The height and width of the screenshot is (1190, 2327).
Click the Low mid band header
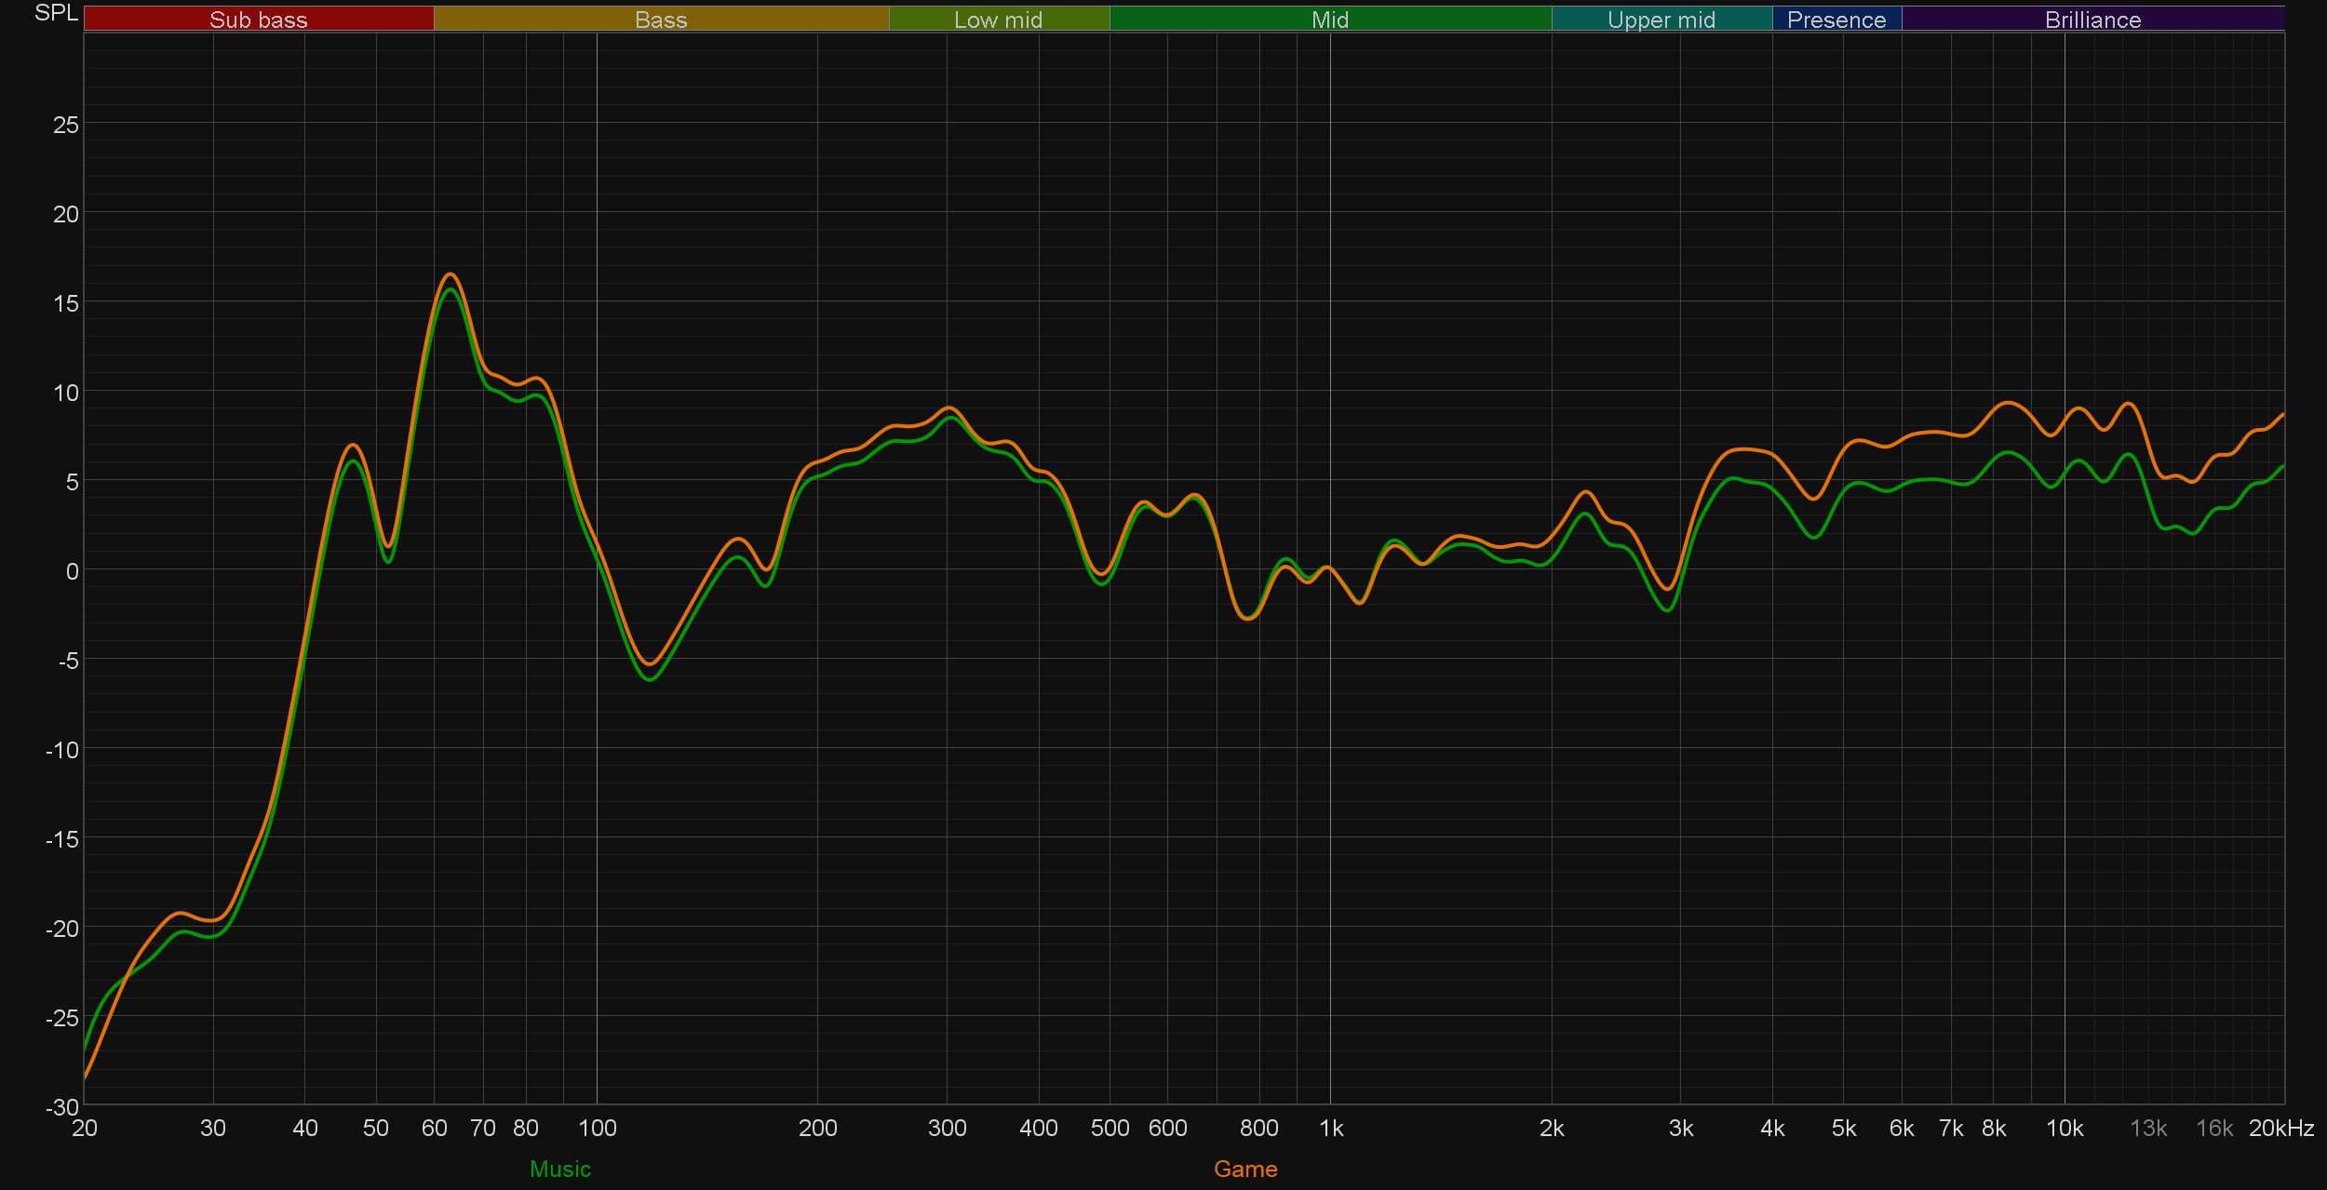(998, 19)
